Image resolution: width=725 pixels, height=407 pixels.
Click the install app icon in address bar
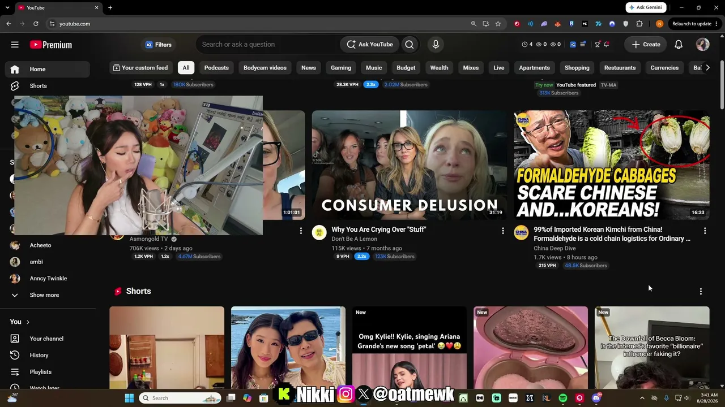[486, 24]
